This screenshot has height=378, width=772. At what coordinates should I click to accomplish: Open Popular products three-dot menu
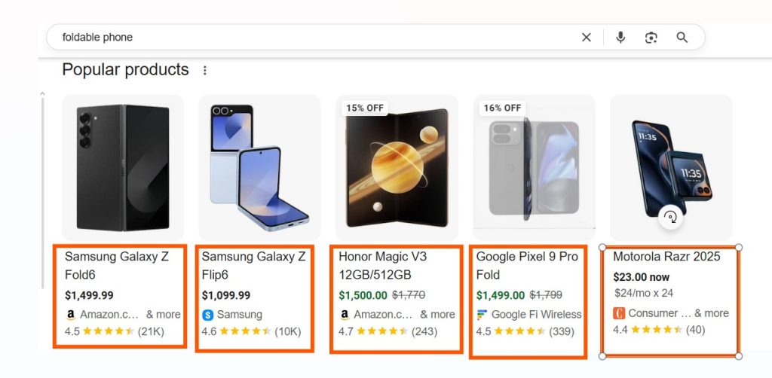(x=204, y=71)
